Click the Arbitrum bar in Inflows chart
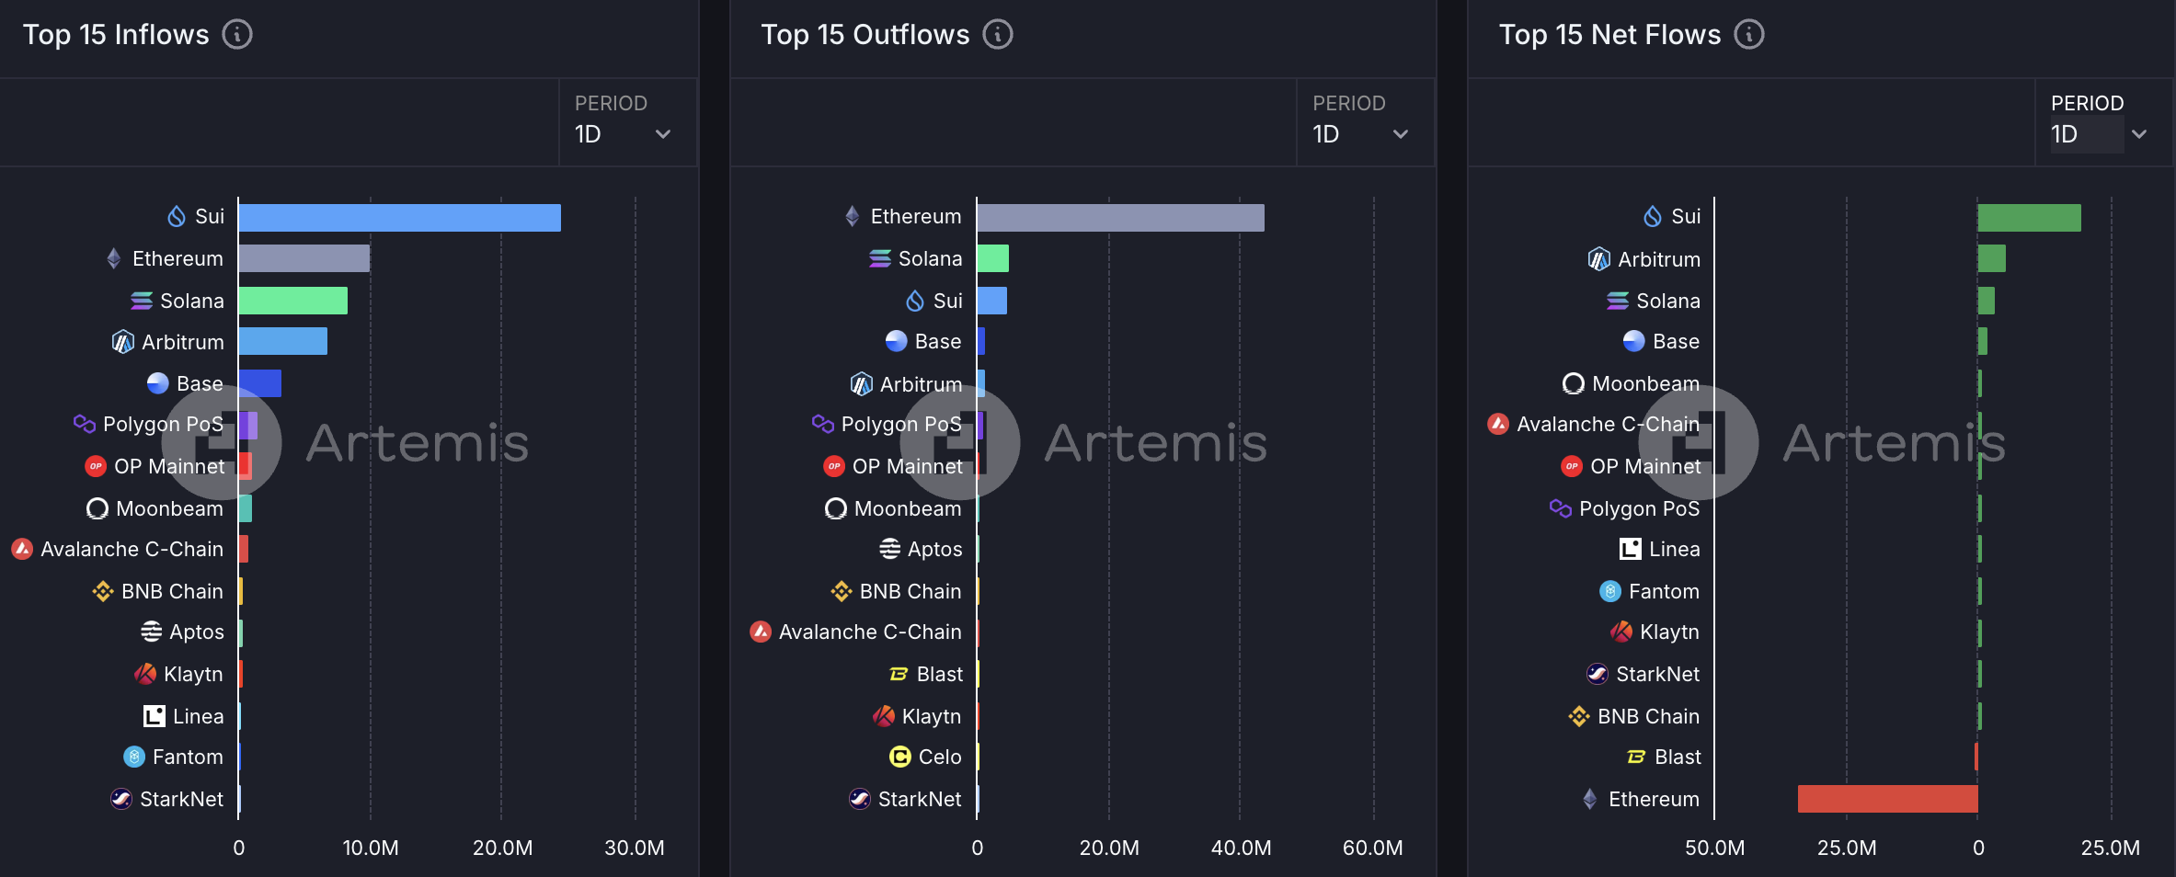Viewport: 2176px width, 877px height. (283, 341)
